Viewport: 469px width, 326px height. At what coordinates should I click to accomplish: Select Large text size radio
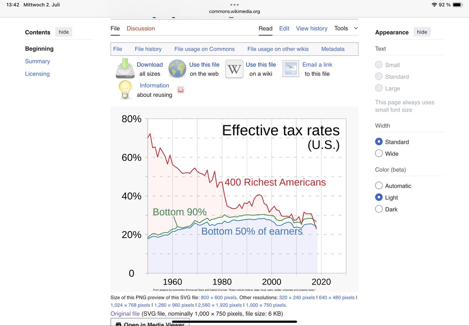pyautogui.click(x=379, y=88)
